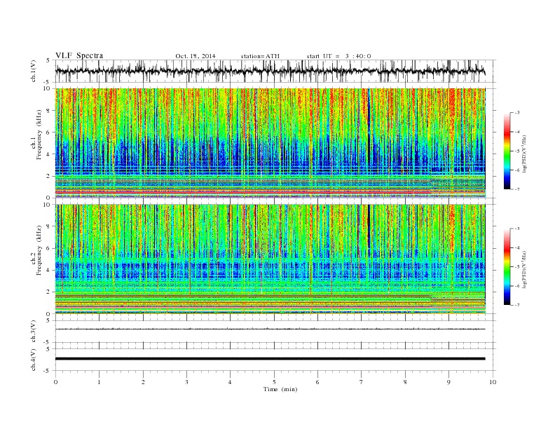Screen dimensions: 555x429
Task: Click the 'start UT = 3 :40: 0' label
Action: [338, 56]
